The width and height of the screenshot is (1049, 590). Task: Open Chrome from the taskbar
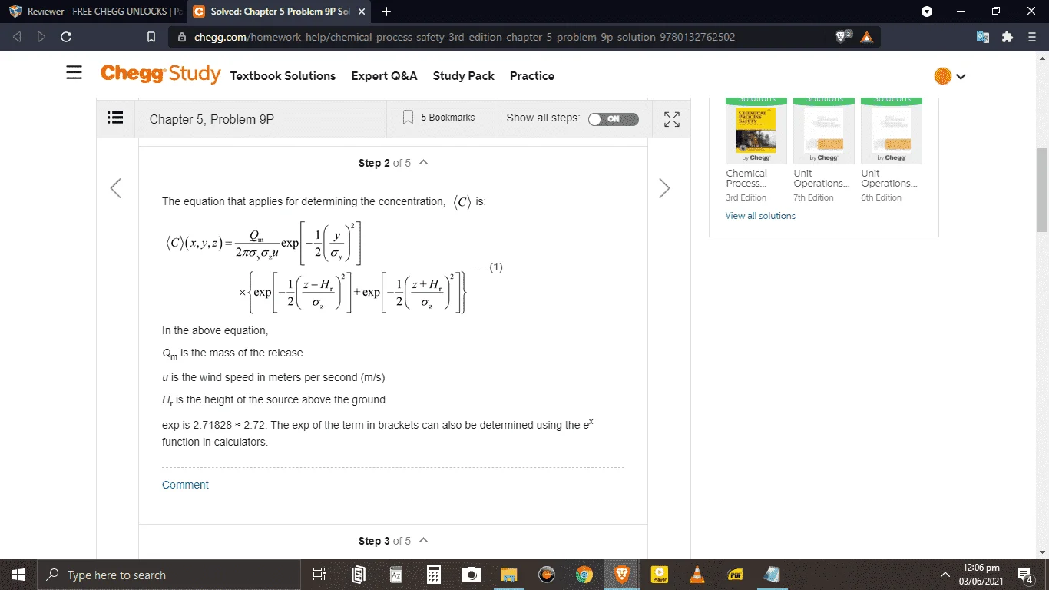(x=584, y=575)
